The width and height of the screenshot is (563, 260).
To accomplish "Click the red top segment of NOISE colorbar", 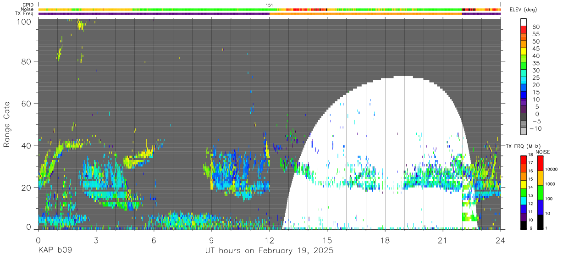I will pos(540,163).
